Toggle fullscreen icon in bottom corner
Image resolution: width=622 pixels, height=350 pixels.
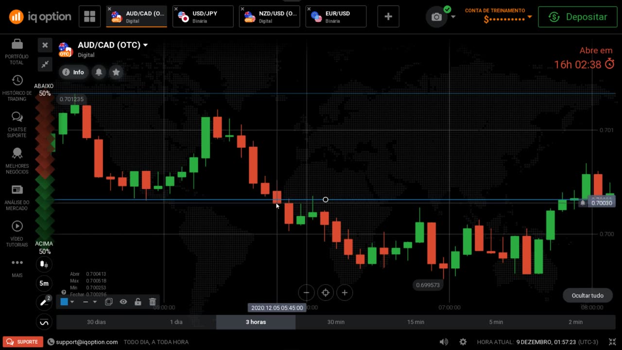point(612,342)
